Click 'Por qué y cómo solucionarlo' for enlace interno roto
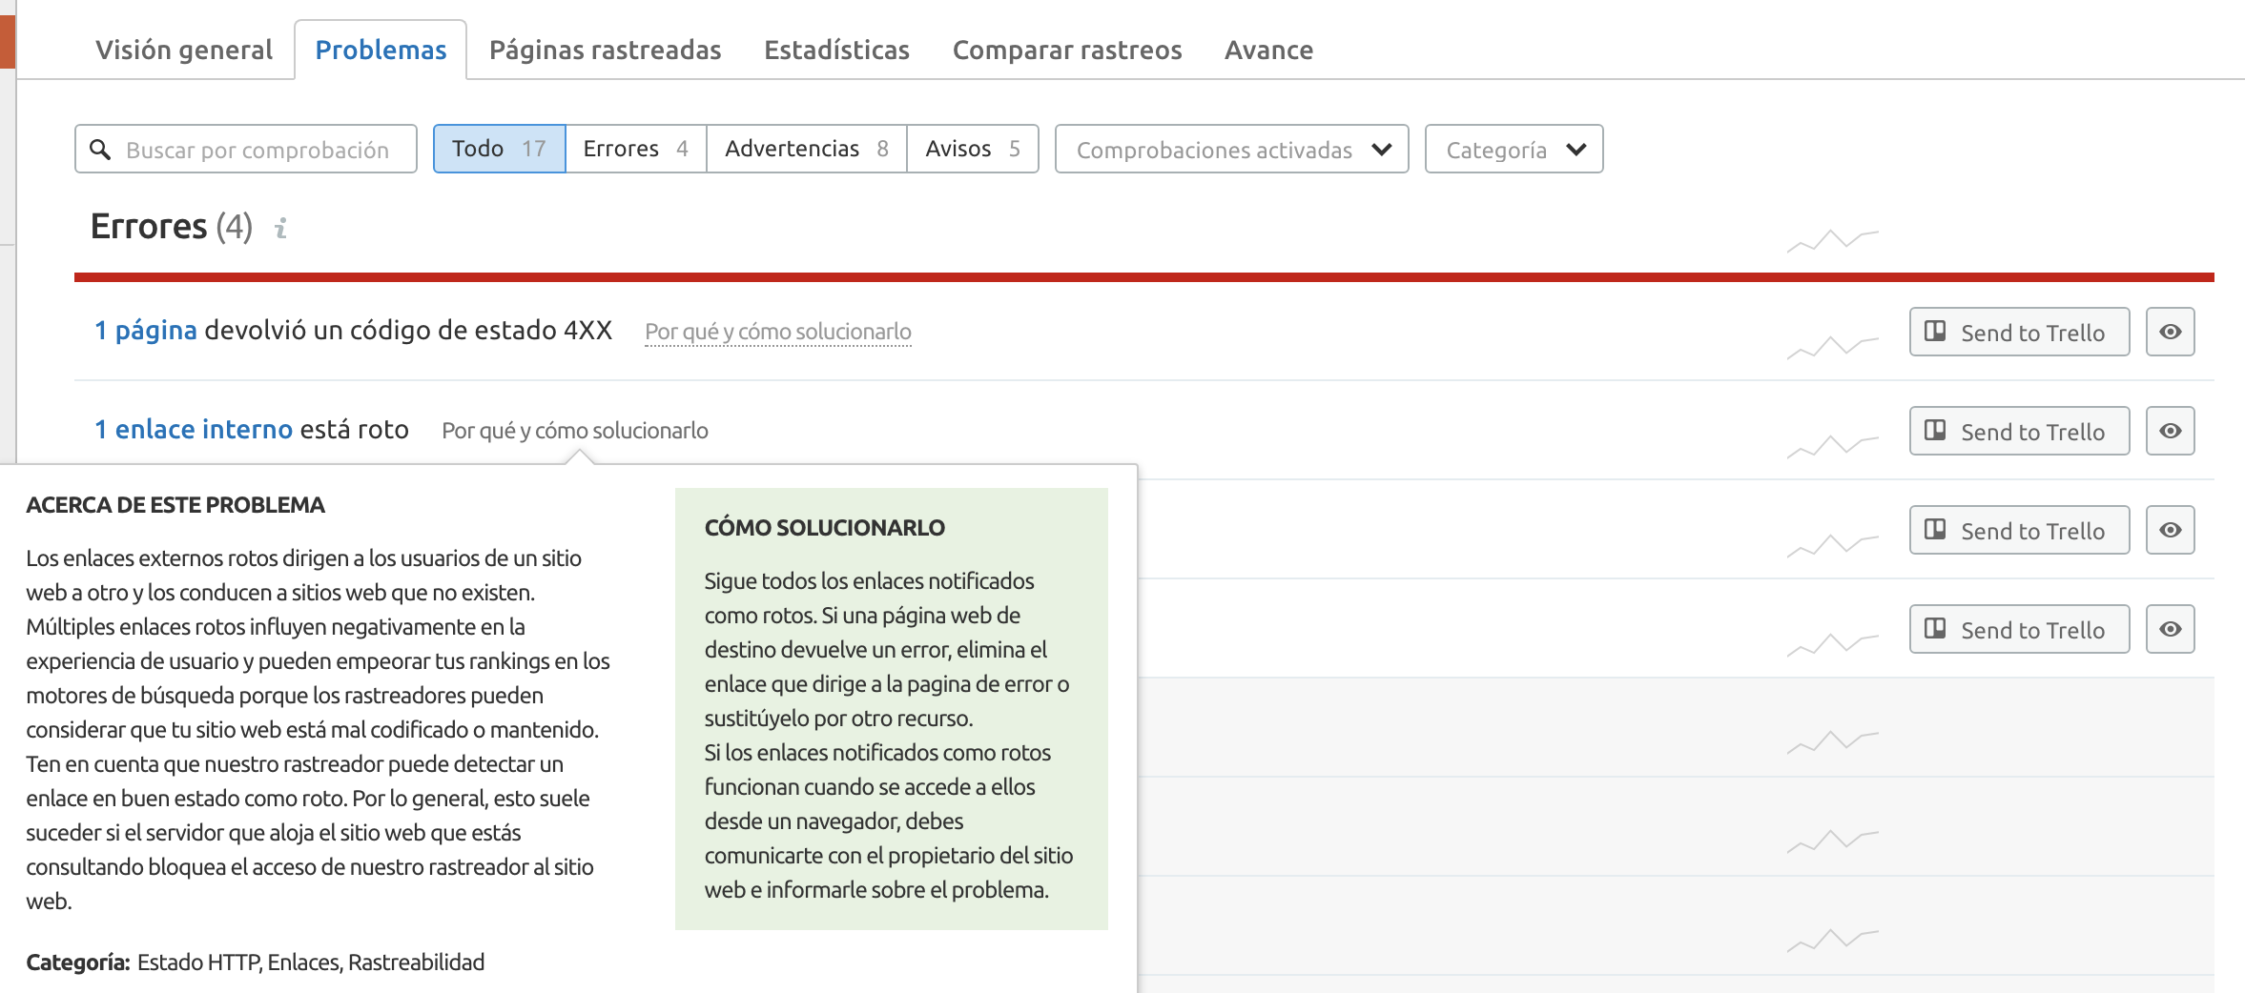This screenshot has height=993, width=2245. tap(575, 431)
